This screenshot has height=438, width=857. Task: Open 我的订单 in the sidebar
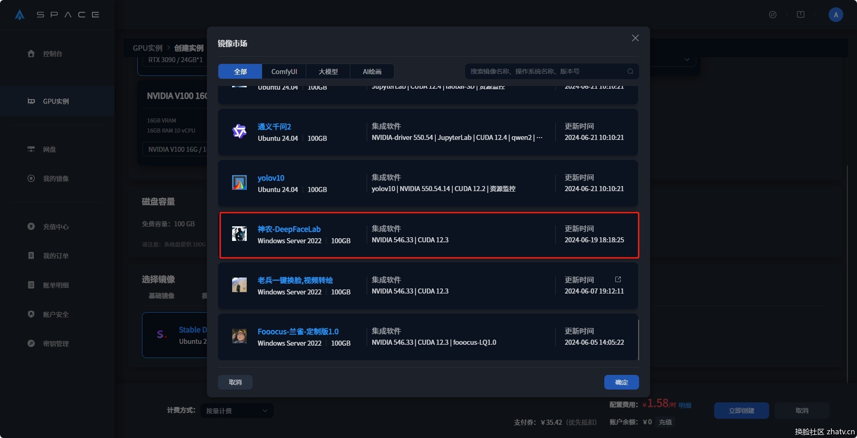57,256
